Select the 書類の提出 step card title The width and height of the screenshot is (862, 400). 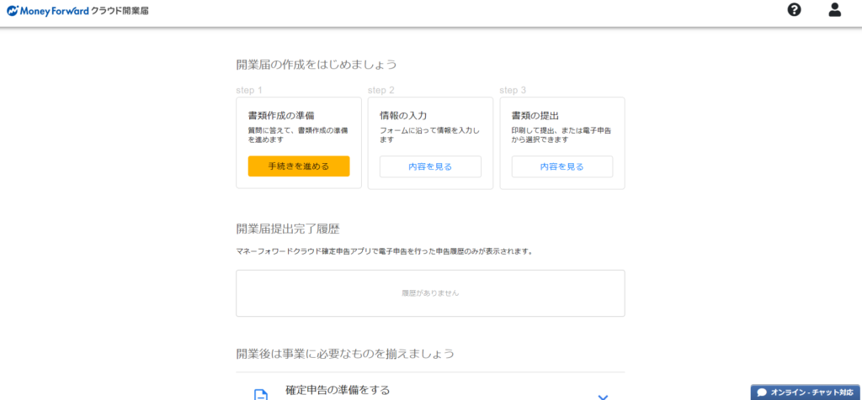click(x=535, y=115)
